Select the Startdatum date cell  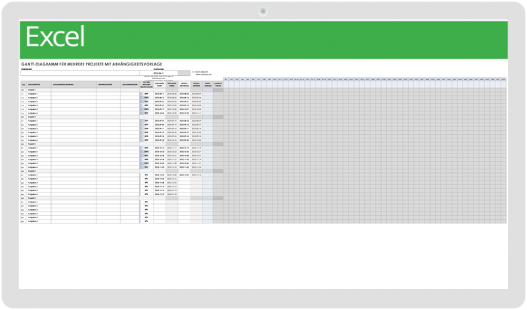pyautogui.click(x=159, y=73)
